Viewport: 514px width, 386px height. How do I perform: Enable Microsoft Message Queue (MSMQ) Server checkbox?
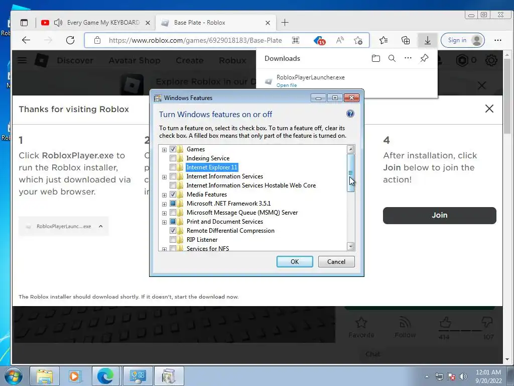173,213
